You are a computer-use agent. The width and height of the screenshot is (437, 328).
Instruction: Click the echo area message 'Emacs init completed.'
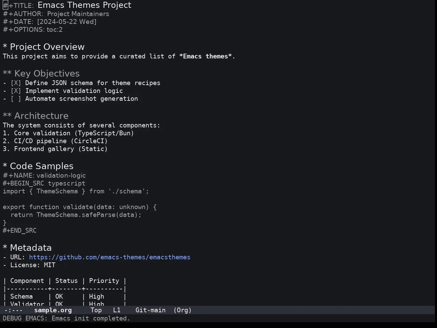point(91,318)
